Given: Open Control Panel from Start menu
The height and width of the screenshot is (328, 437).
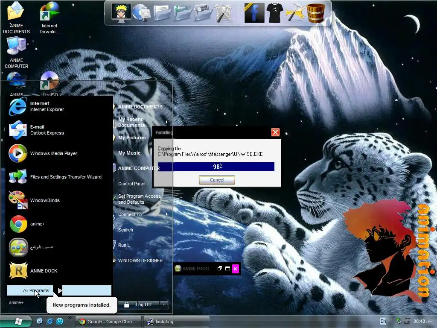Looking at the screenshot, I should coord(131,184).
